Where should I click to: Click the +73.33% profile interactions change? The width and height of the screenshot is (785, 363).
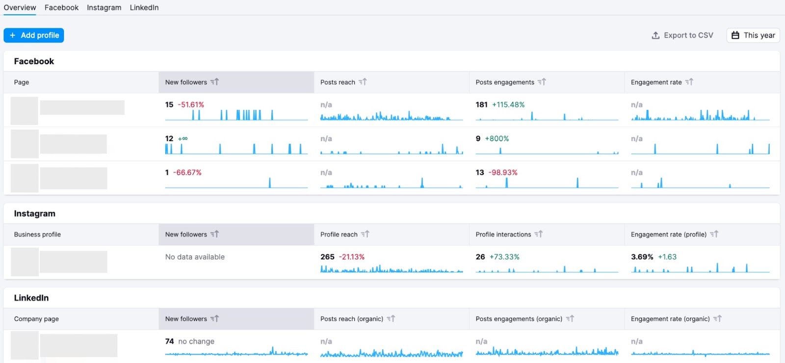pos(504,257)
